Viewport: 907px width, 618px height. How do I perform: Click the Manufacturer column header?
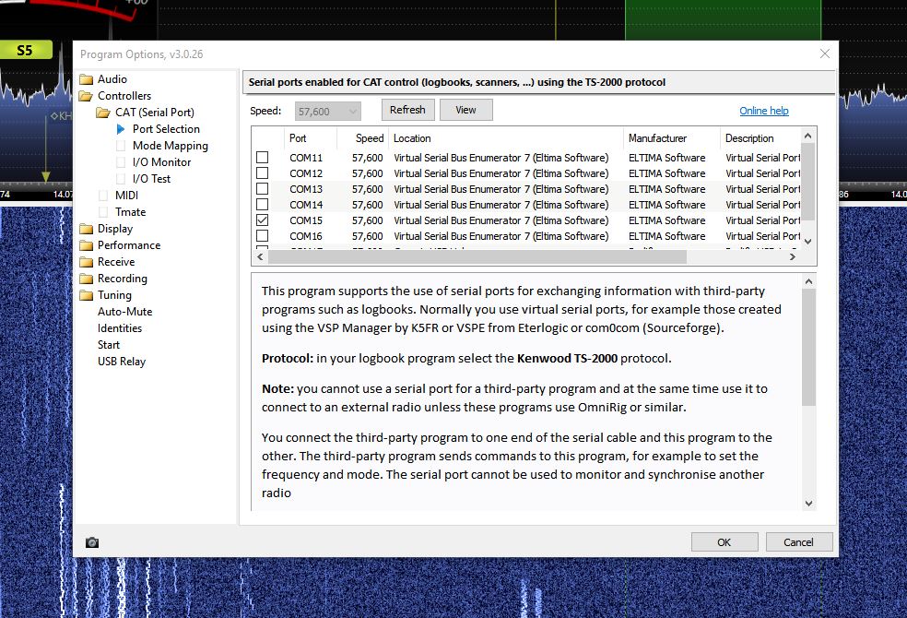(657, 138)
